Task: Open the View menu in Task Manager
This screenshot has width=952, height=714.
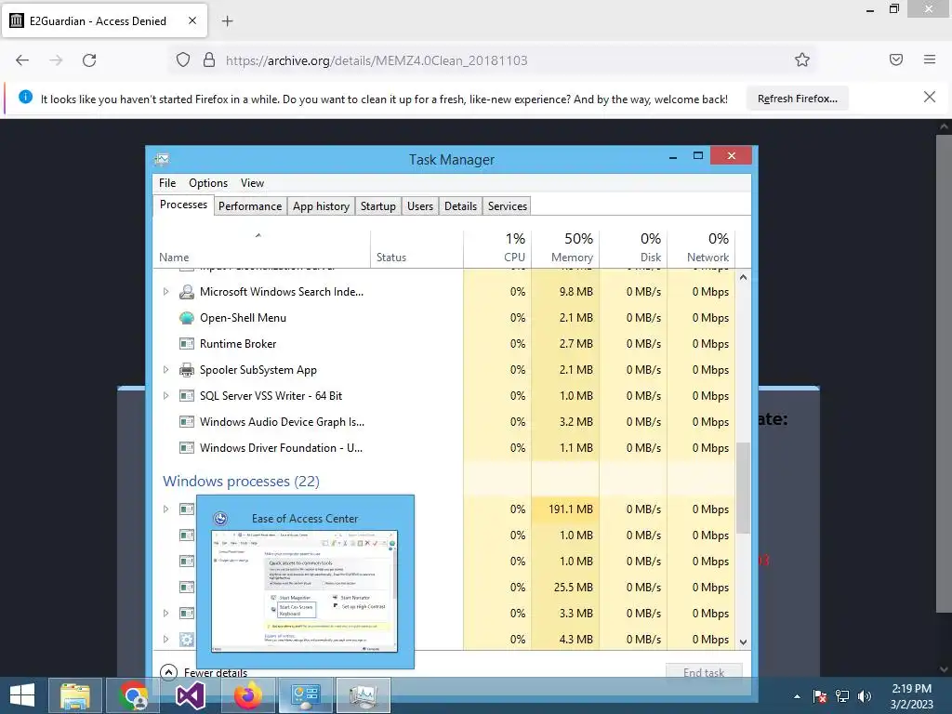Action: [x=252, y=183]
